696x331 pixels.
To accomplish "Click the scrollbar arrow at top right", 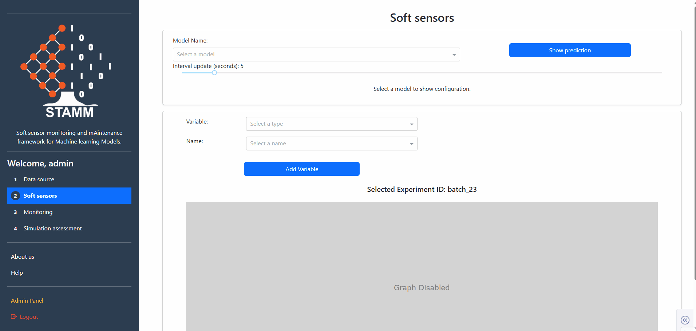I will click(693, 3).
